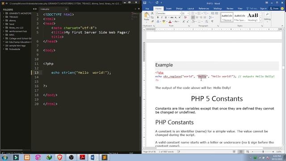The width and height of the screenshot is (286, 161).
Task: Switch to the References ribbon tab
Action: (x=204, y=8)
